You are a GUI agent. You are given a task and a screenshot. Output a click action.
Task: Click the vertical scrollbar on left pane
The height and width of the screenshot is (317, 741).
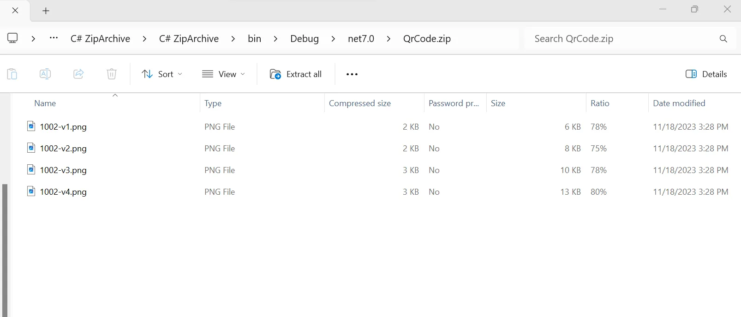[x=5, y=249]
